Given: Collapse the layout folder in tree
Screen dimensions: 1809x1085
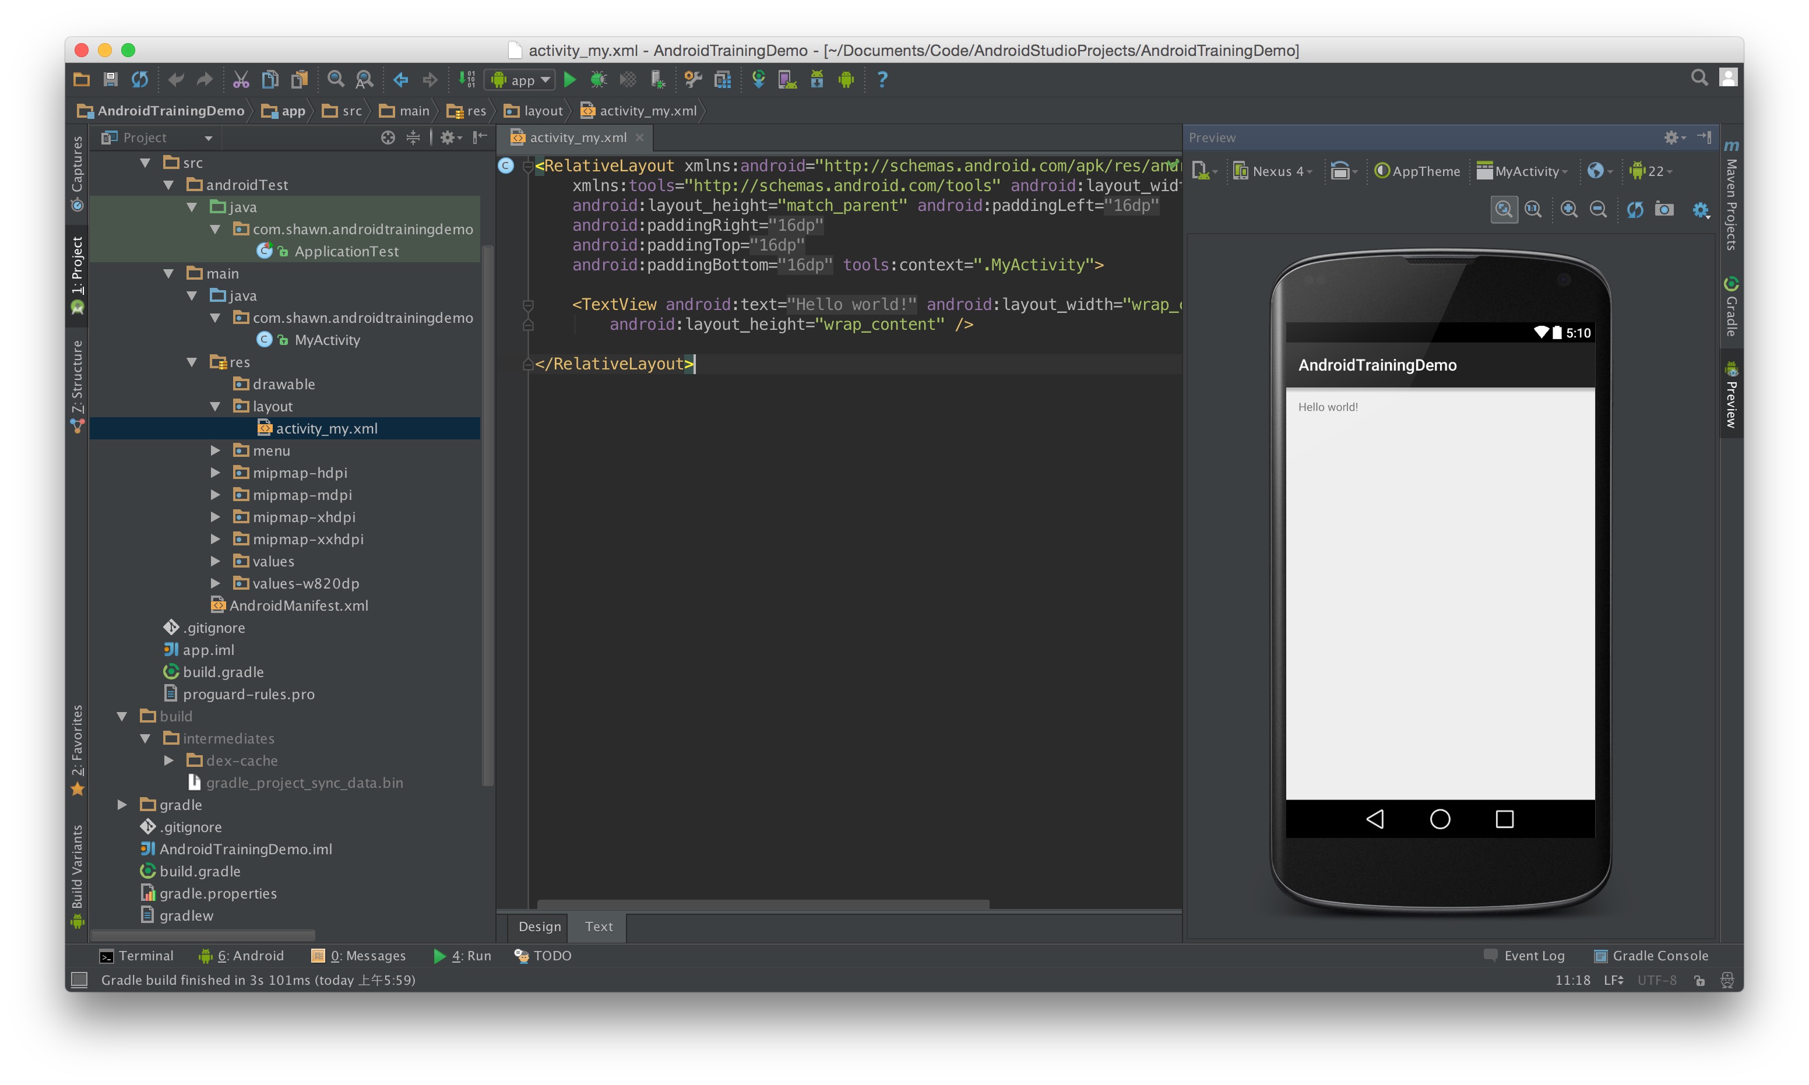Looking at the screenshot, I should 215,407.
